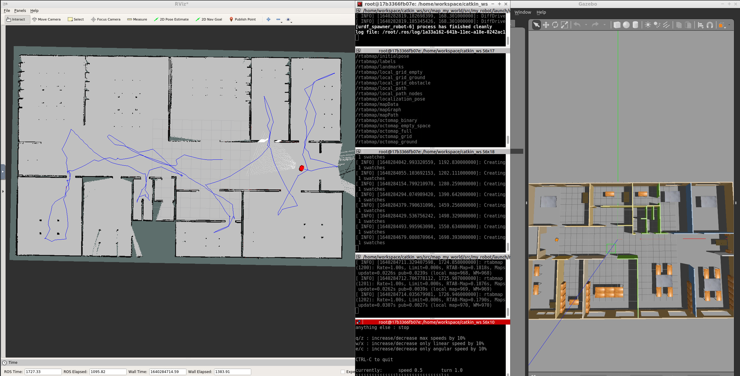Click the /rtabmap/mapData topic line

pyautogui.click(x=377, y=104)
